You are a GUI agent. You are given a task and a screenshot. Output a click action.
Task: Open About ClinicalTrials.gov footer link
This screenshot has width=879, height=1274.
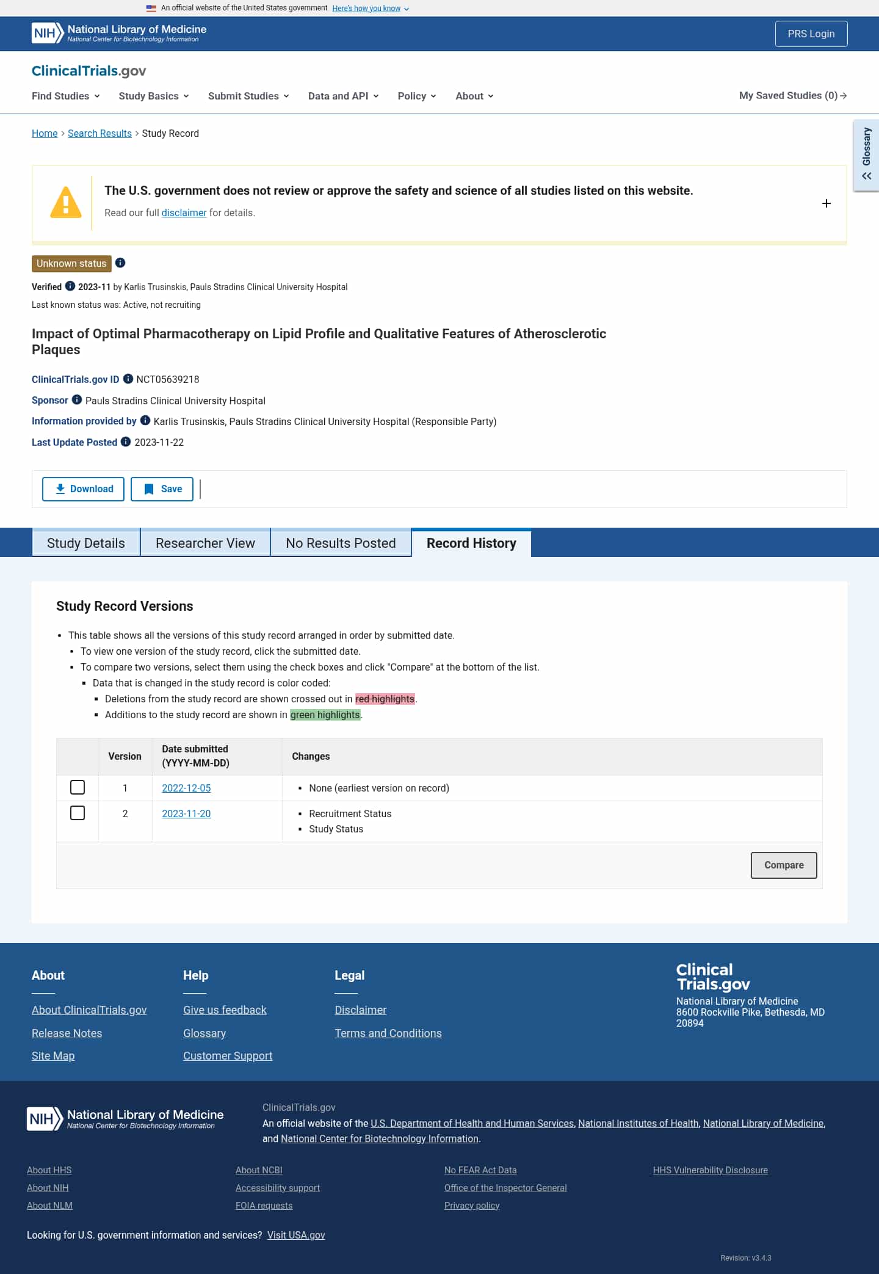coord(89,1010)
